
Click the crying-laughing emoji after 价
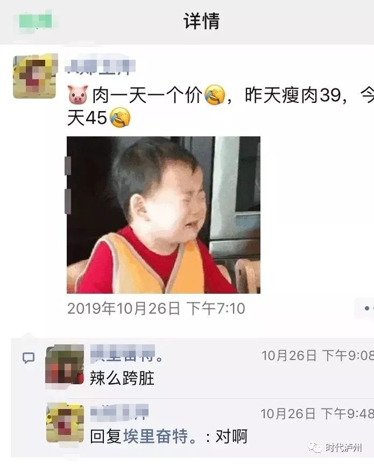(x=215, y=95)
